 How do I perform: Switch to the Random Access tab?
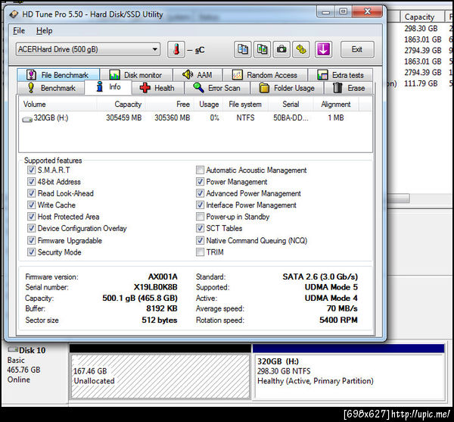coord(265,75)
